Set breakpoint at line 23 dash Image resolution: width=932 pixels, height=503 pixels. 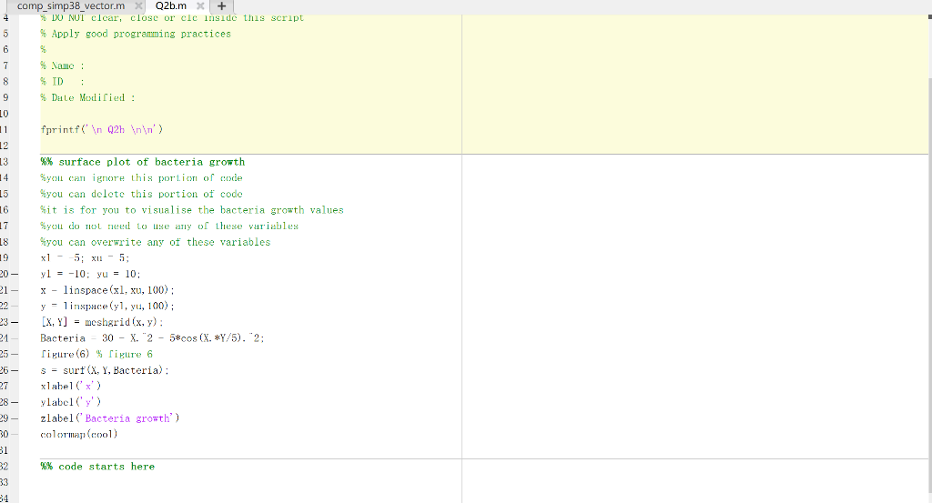click(15, 323)
